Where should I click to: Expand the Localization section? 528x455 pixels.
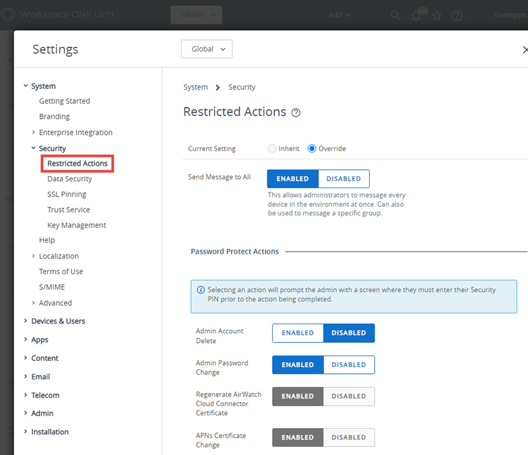pyautogui.click(x=33, y=256)
